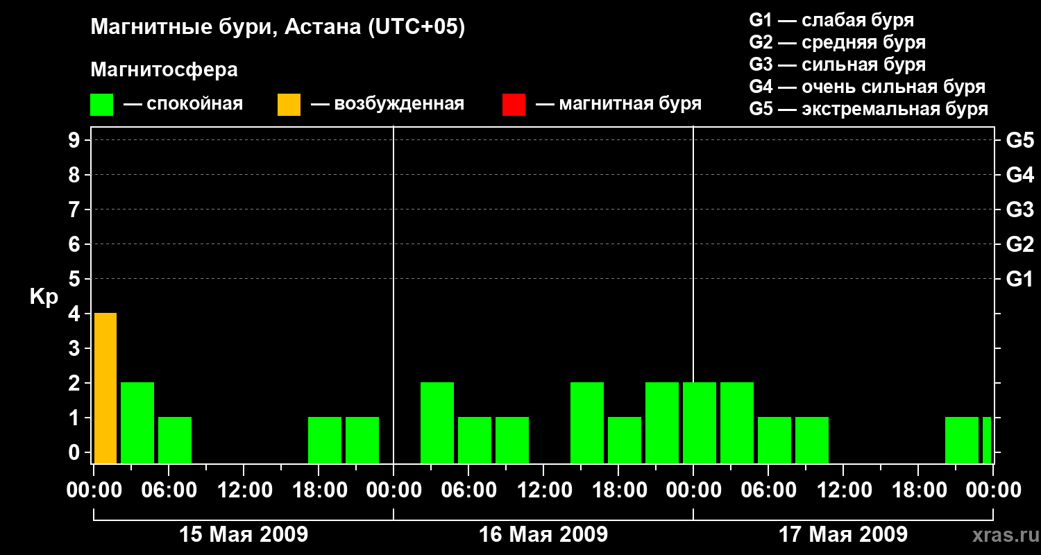Click the chart title Магнитные бури, Астана
The width and height of the screenshot is (1041, 555).
[278, 28]
